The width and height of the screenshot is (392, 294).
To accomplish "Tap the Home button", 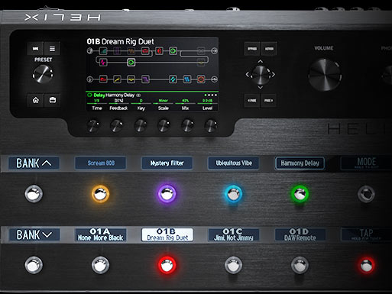I will click(36, 100).
